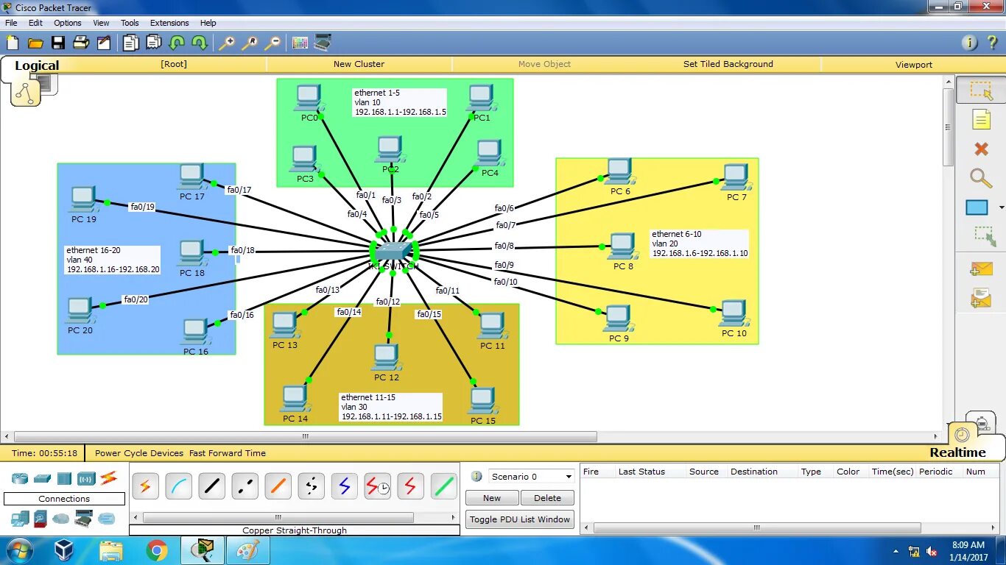Image resolution: width=1006 pixels, height=565 pixels.
Task: Undo the last action with the green arrow
Action: coord(177,43)
